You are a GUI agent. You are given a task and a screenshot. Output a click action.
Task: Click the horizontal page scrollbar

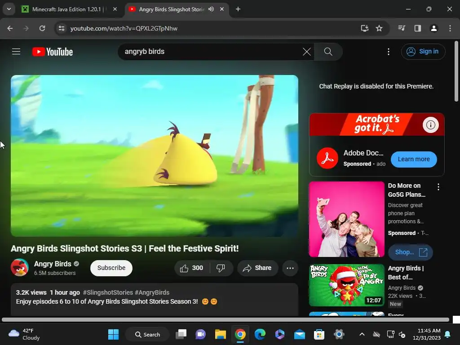226,319
